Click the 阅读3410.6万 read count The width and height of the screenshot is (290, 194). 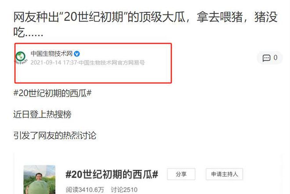coord(85,190)
